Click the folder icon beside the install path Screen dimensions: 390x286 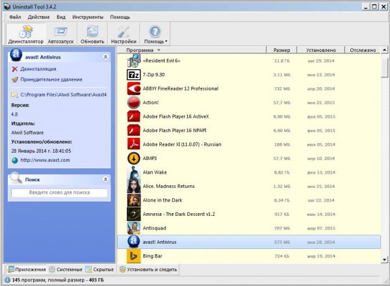(15, 95)
